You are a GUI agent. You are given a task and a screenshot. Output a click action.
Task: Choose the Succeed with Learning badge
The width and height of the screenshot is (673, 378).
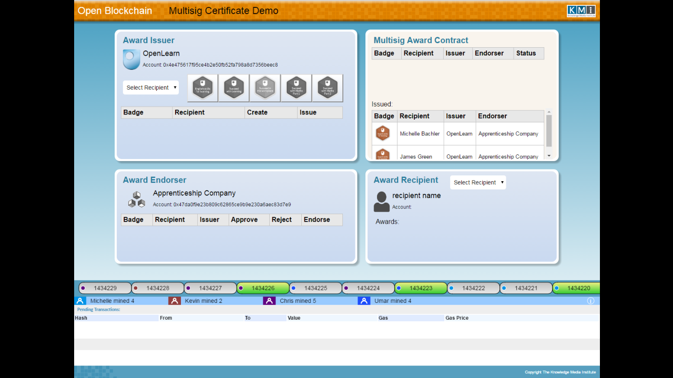click(234, 88)
